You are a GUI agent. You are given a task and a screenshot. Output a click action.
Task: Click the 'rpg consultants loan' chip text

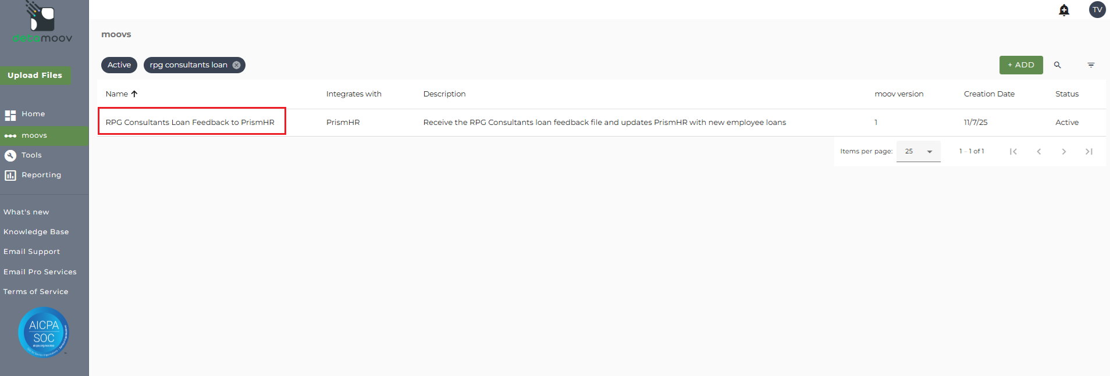pyautogui.click(x=188, y=65)
